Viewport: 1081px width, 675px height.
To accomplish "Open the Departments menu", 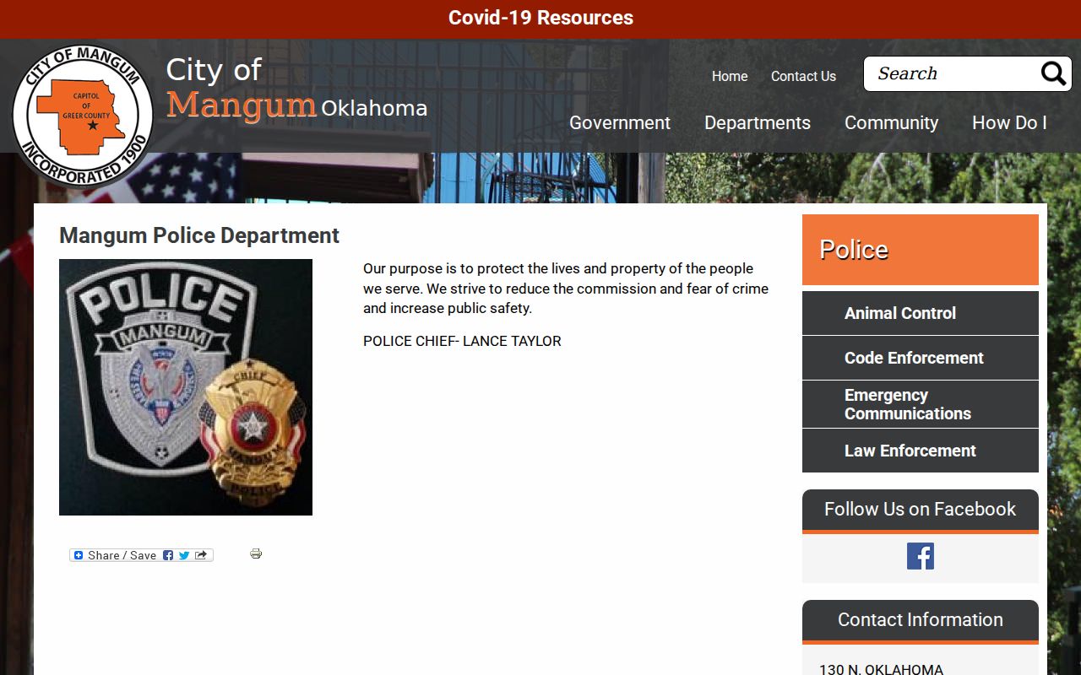I will pyautogui.click(x=758, y=122).
